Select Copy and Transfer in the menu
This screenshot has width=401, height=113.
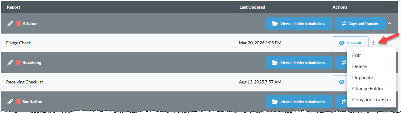click(372, 100)
